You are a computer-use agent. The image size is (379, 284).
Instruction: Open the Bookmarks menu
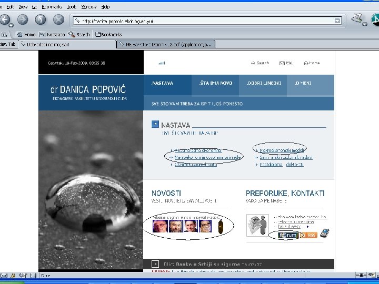point(52,7)
